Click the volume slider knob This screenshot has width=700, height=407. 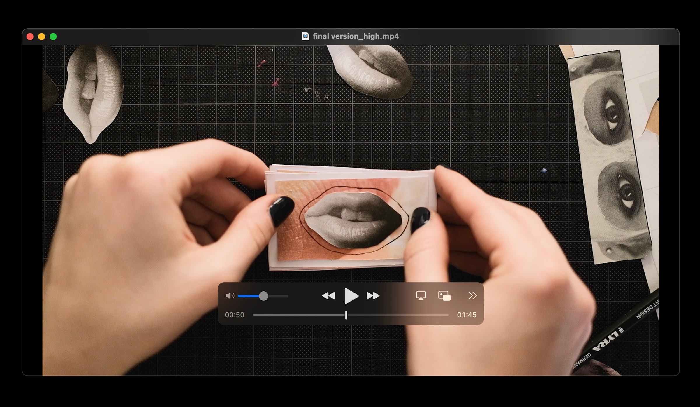point(263,296)
